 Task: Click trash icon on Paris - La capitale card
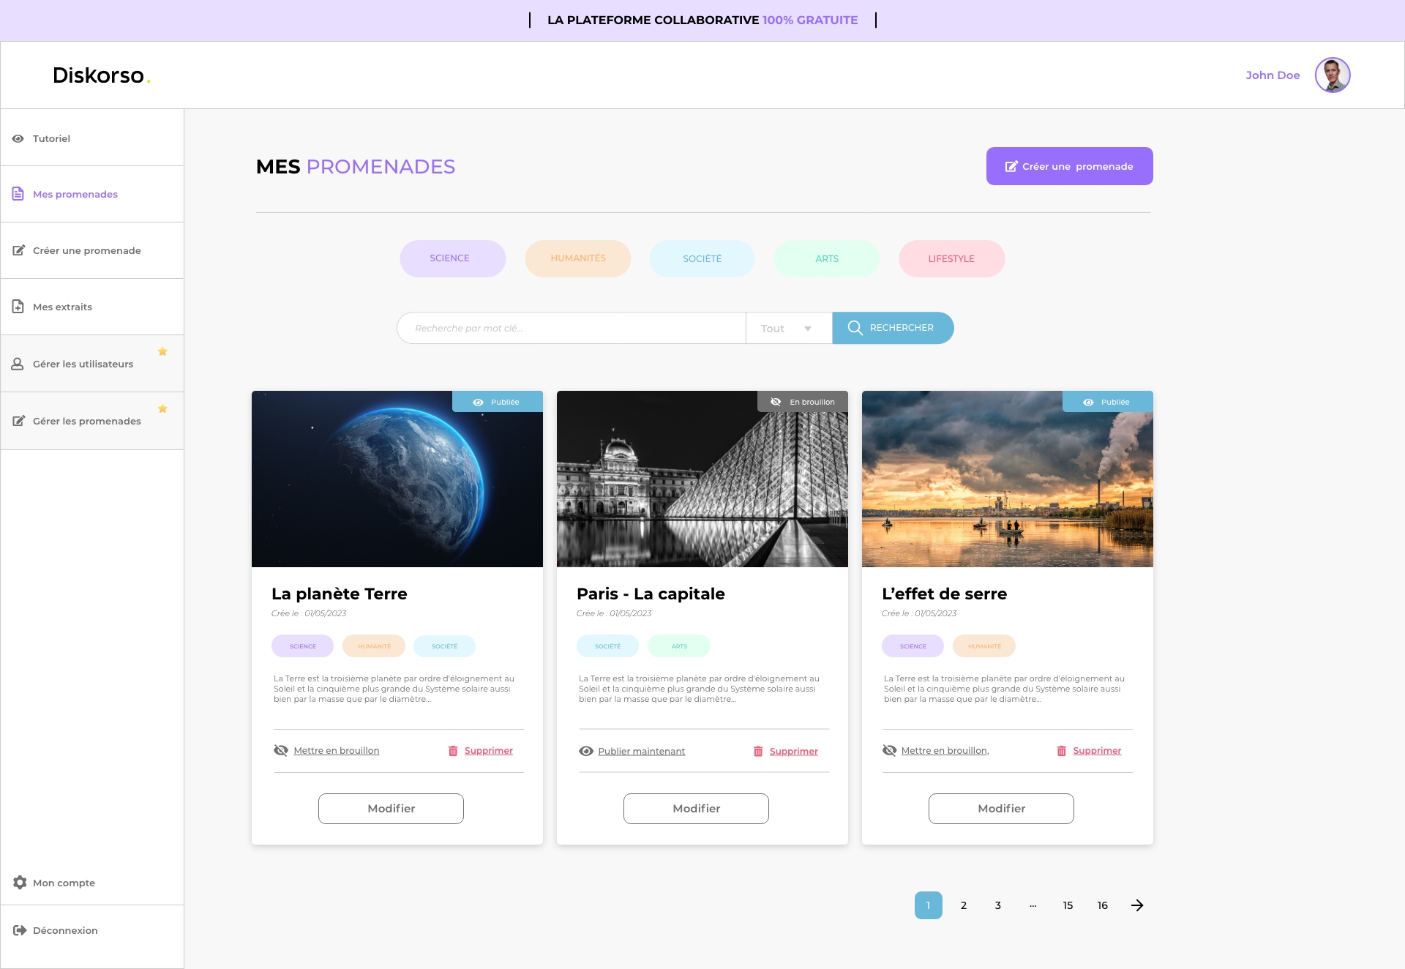click(x=758, y=752)
